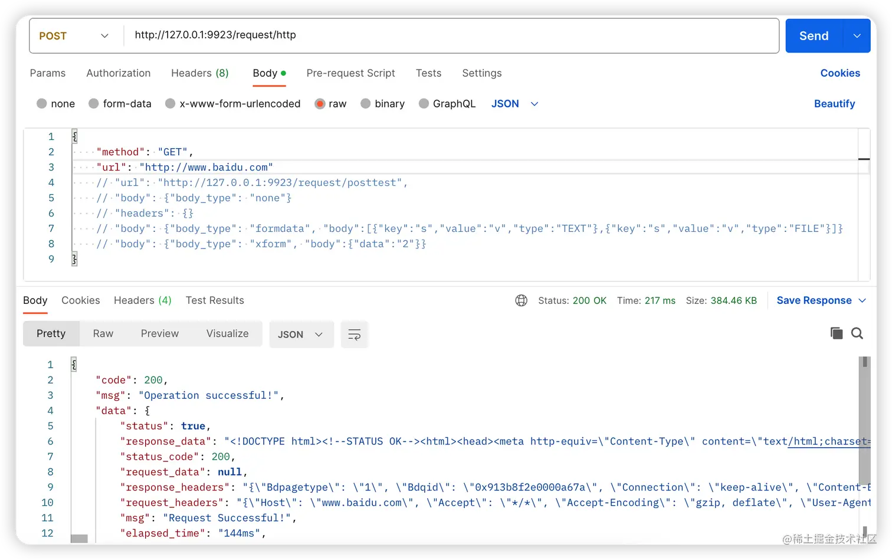Toggle line wrap icon in response toolbar
The image size is (892, 560).
(x=355, y=335)
